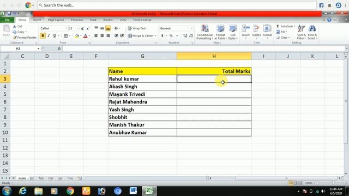Viewport: 349px width, 196px height.
Task: Click the decrease indent icon
Action: [x=116, y=36]
